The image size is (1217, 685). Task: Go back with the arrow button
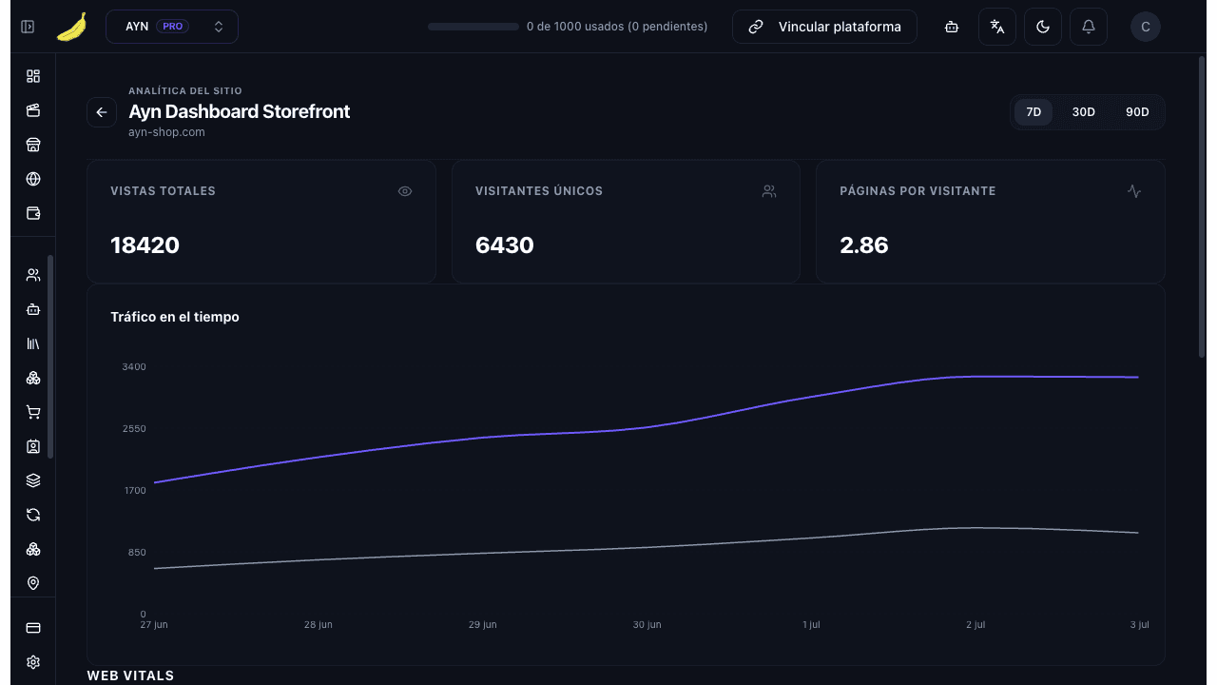pos(102,112)
